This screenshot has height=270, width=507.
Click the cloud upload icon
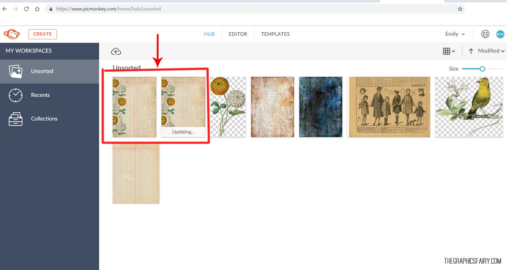pyautogui.click(x=116, y=52)
